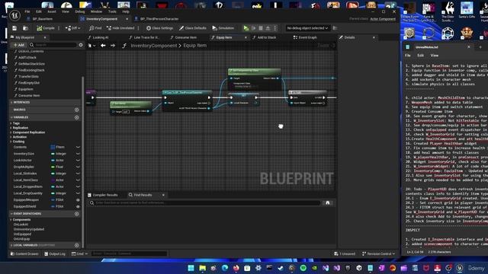
Task: Compile the blueprint
Action: click(46, 28)
